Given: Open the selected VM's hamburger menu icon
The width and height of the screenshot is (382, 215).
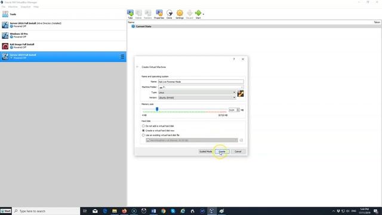Looking at the screenshot, I should (122, 57).
